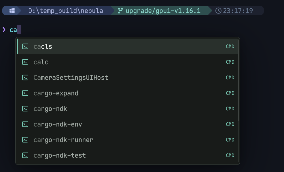Screen dimensions: 284x172
Task: Click the terminal icon next to calc
Action: tap(25, 62)
